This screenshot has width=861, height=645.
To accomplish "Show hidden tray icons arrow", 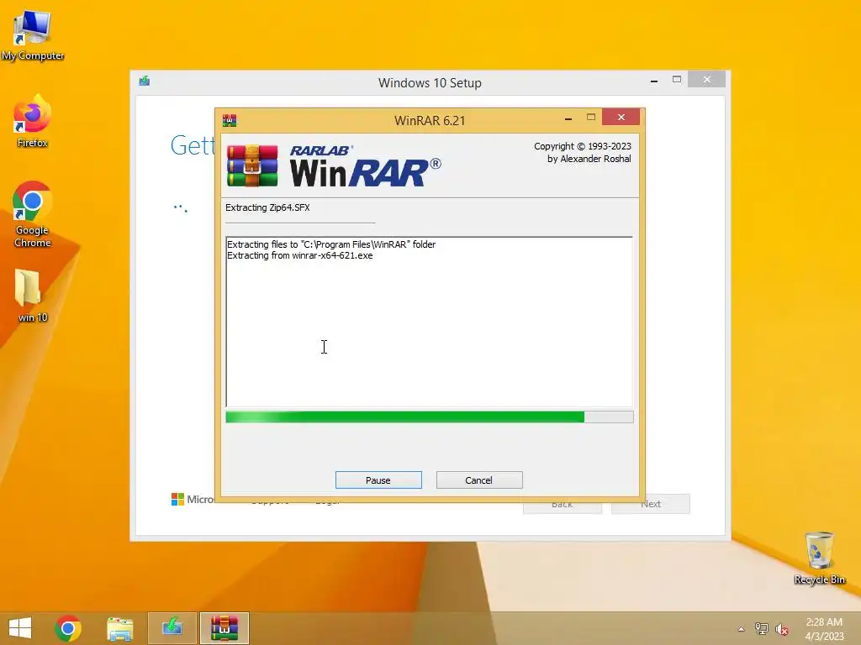I will (742, 629).
